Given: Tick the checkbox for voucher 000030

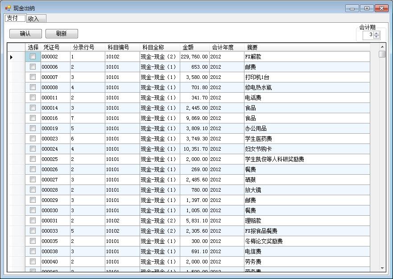Looking at the screenshot, I should coord(33,210).
